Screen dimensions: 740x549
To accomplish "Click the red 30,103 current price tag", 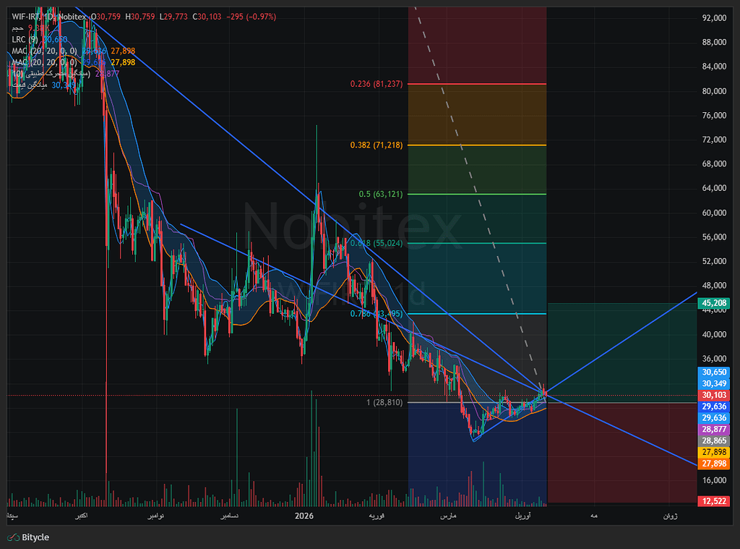I will coord(713,395).
